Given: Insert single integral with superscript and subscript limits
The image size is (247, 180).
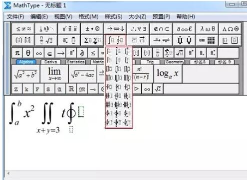Looking at the screenshot, I should pos(127,51).
